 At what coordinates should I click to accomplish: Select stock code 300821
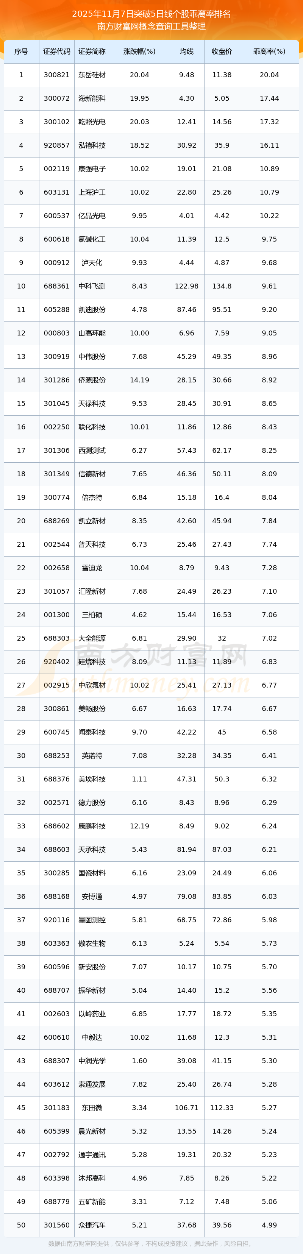(56, 75)
